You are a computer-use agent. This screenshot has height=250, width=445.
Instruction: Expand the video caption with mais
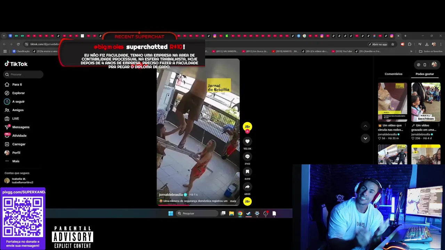pyautogui.click(x=233, y=201)
